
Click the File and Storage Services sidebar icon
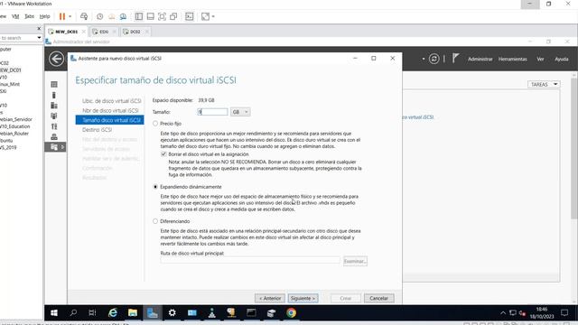coord(54,147)
